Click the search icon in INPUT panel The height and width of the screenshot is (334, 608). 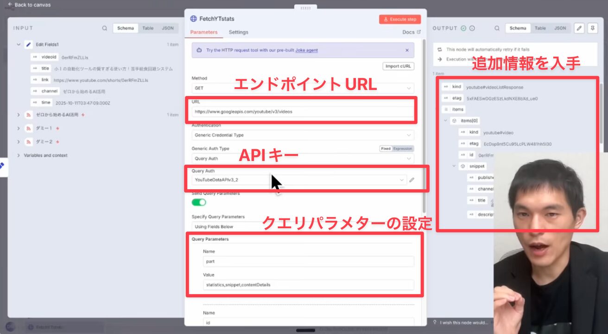(x=105, y=28)
